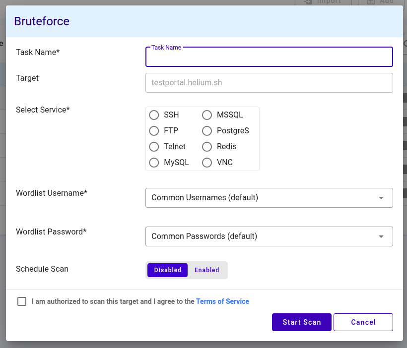Select the SSH service radio button

pos(154,115)
